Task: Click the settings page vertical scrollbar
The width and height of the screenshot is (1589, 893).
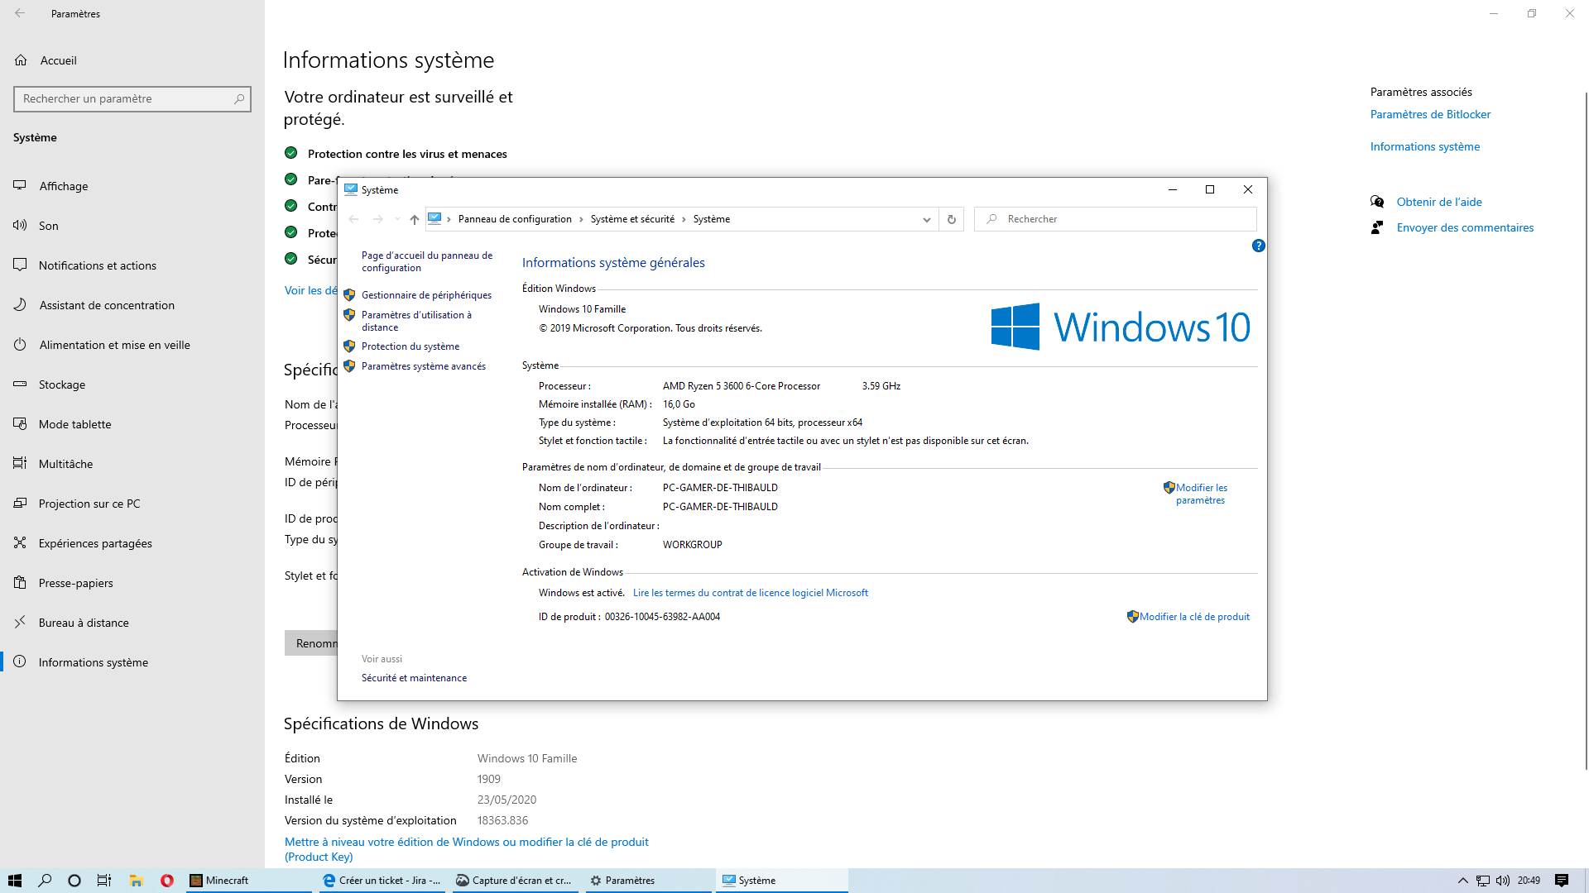Action: click(x=1585, y=430)
